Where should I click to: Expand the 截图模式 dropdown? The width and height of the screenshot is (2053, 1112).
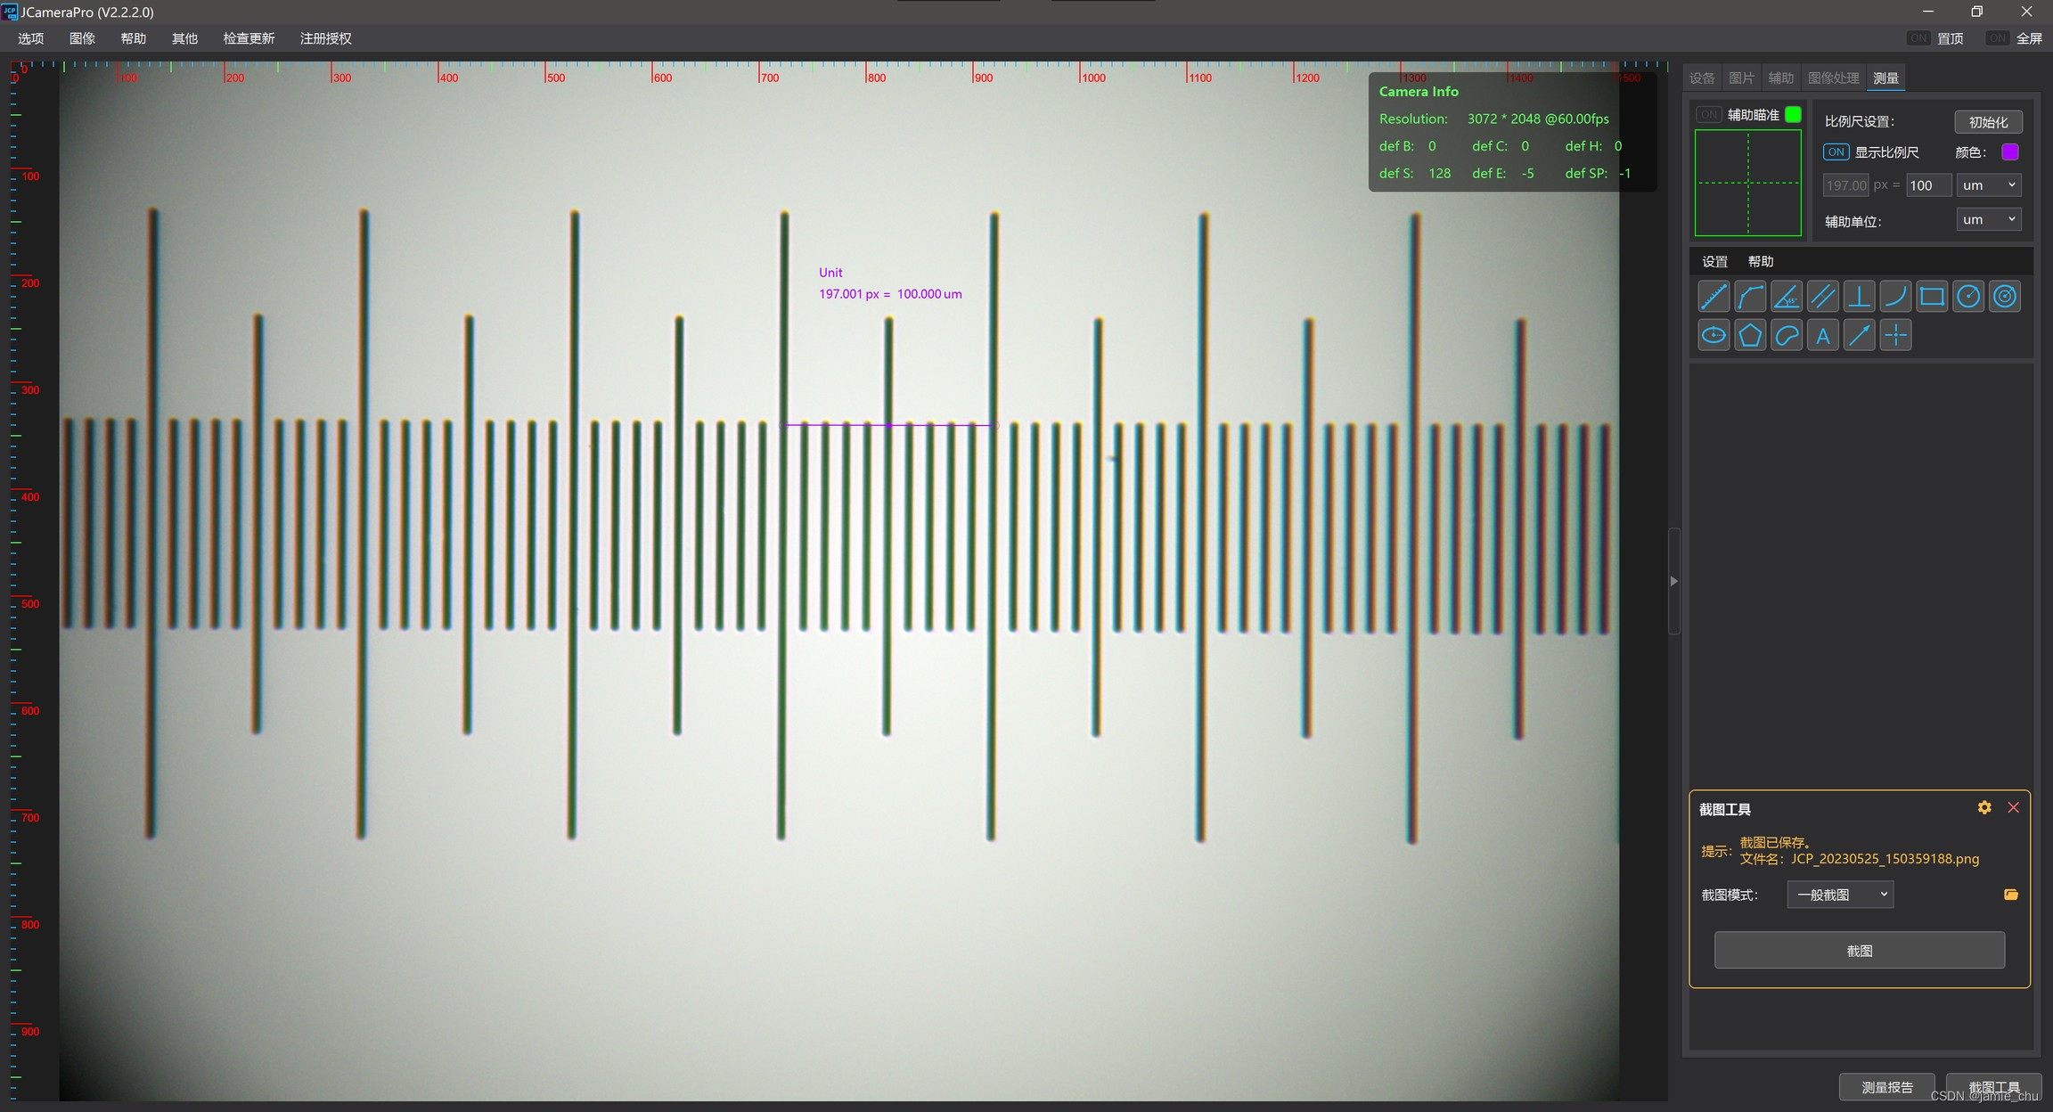tap(1840, 895)
